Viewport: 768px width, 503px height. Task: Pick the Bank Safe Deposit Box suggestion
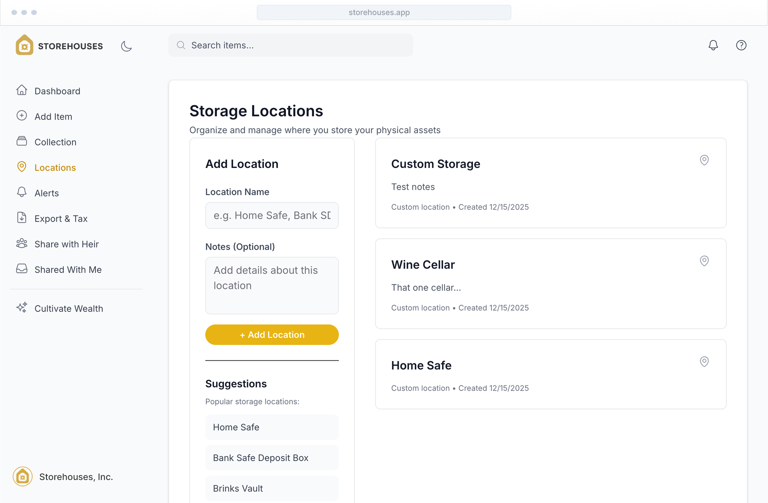point(271,457)
